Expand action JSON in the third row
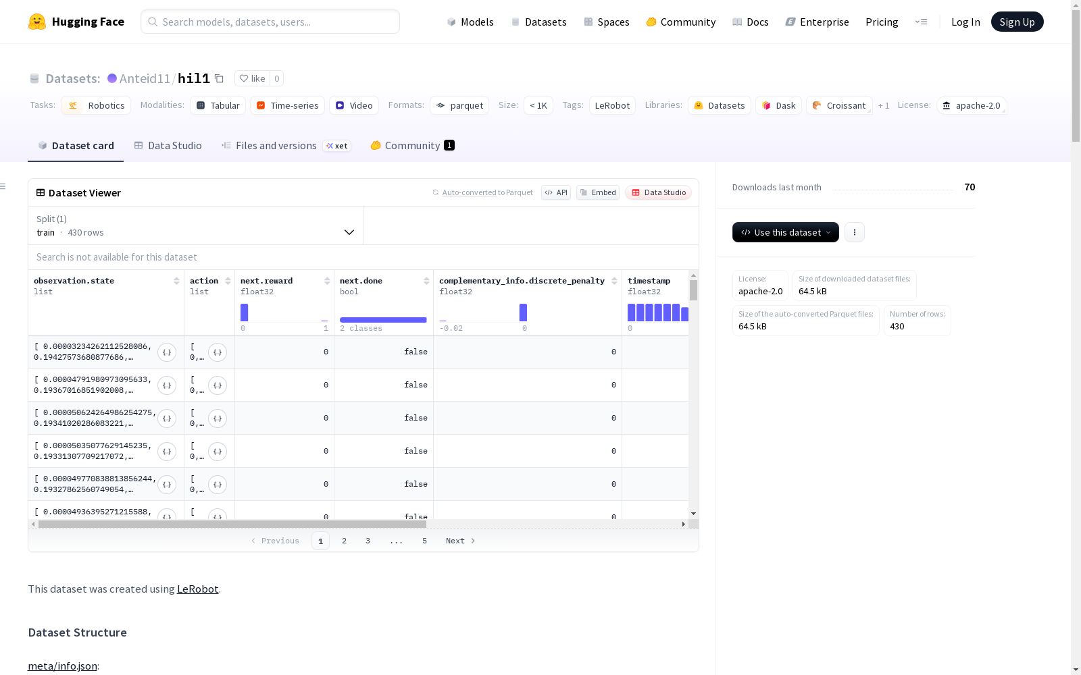Image resolution: width=1081 pixels, height=675 pixels. click(218, 418)
